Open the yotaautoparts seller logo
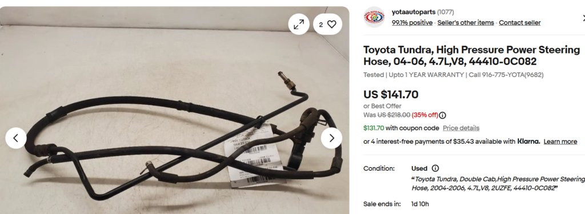Screen dimensions: 585x214 coord(374,17)
